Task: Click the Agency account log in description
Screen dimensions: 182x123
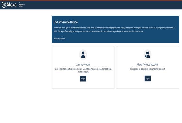Action: tap(147, 69)
